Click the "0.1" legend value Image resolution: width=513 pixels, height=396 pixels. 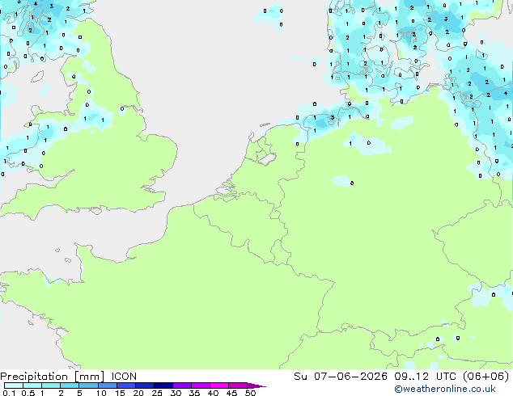(x=9, y=393)
